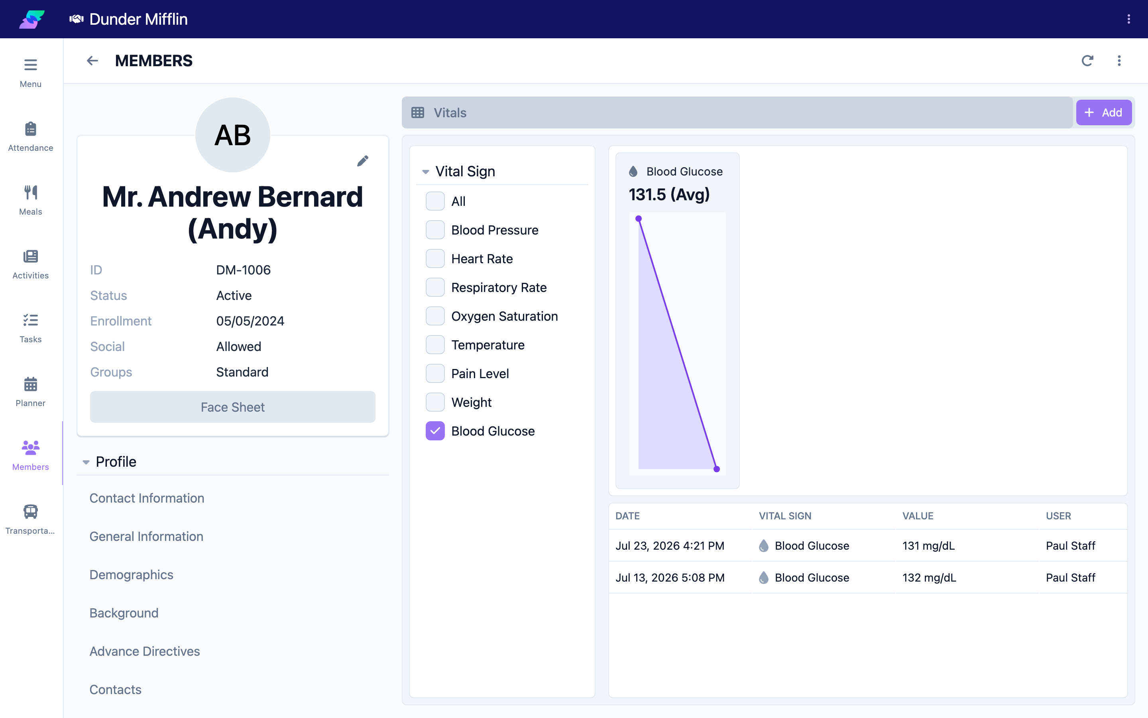
Task: Tick the Heart Rate checkbox
Action: coord(435,259)
